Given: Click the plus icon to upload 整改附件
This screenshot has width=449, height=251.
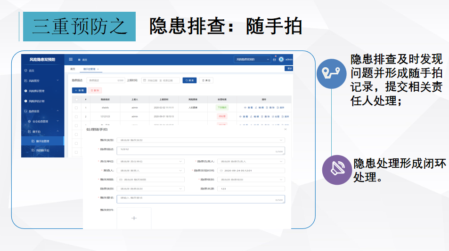Looking at the screenshot, I should pyautogui.click(x=134, y=218).
